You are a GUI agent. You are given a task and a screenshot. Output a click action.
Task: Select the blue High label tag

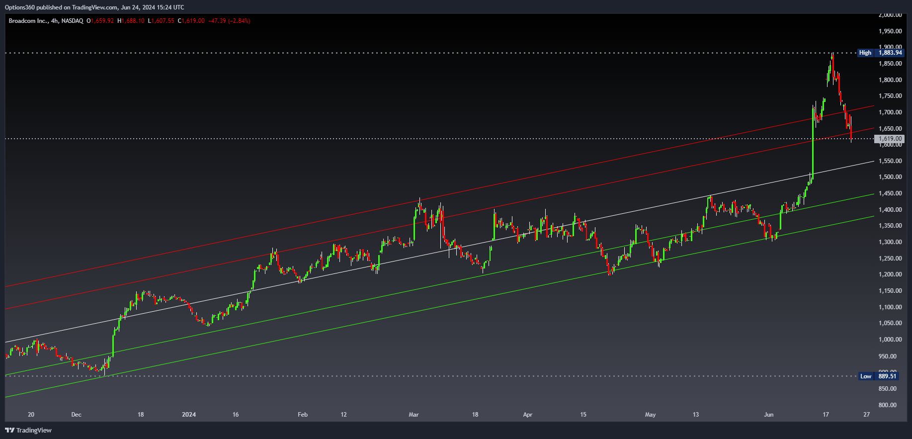[865, 53]
